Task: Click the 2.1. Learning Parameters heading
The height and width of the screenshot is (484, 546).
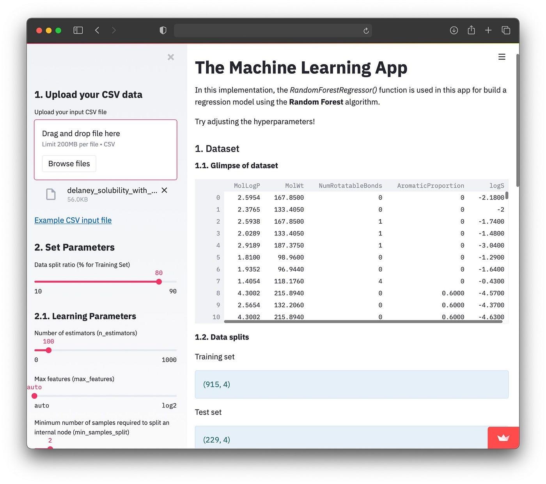Action: 85,316
